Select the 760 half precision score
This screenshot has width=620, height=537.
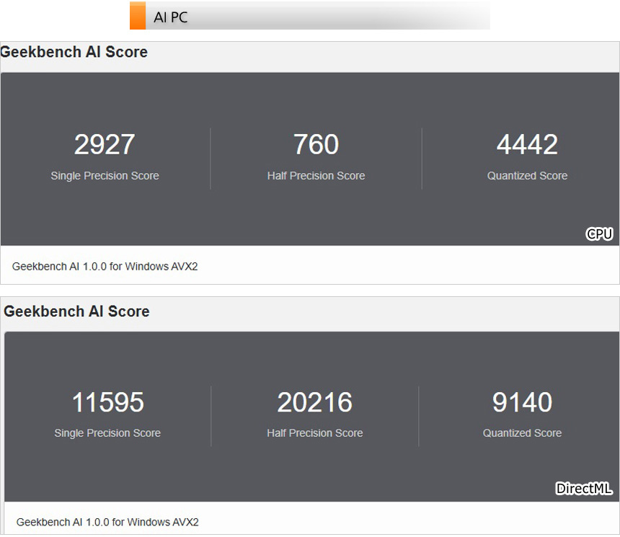point(316,145)
